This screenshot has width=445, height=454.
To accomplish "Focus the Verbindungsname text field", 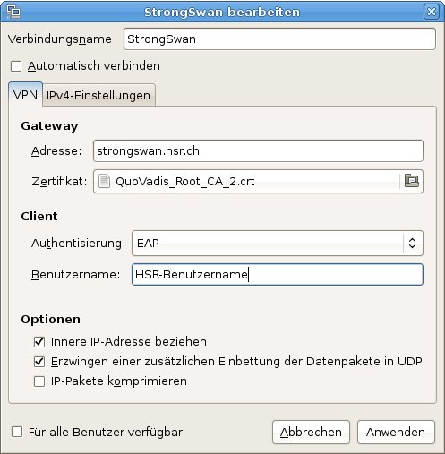I will point(279,39).
